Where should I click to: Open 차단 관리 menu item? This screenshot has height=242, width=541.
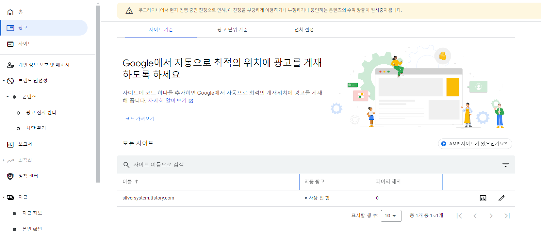tap(36, 128)
